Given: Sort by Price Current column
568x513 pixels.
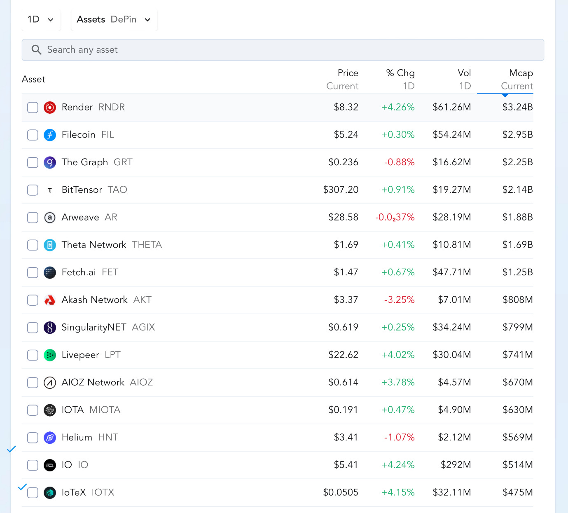Looking at the screenshot, I should 342,80.
